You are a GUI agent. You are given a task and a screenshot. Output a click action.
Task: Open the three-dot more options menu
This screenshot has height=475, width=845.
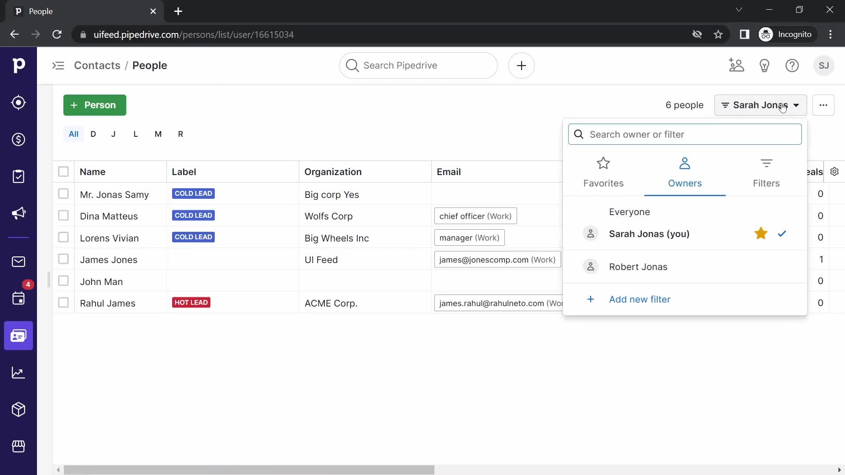click(823, 105)
